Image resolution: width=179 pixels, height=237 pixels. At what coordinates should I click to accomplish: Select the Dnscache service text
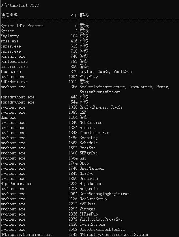[x=89, y=178]
